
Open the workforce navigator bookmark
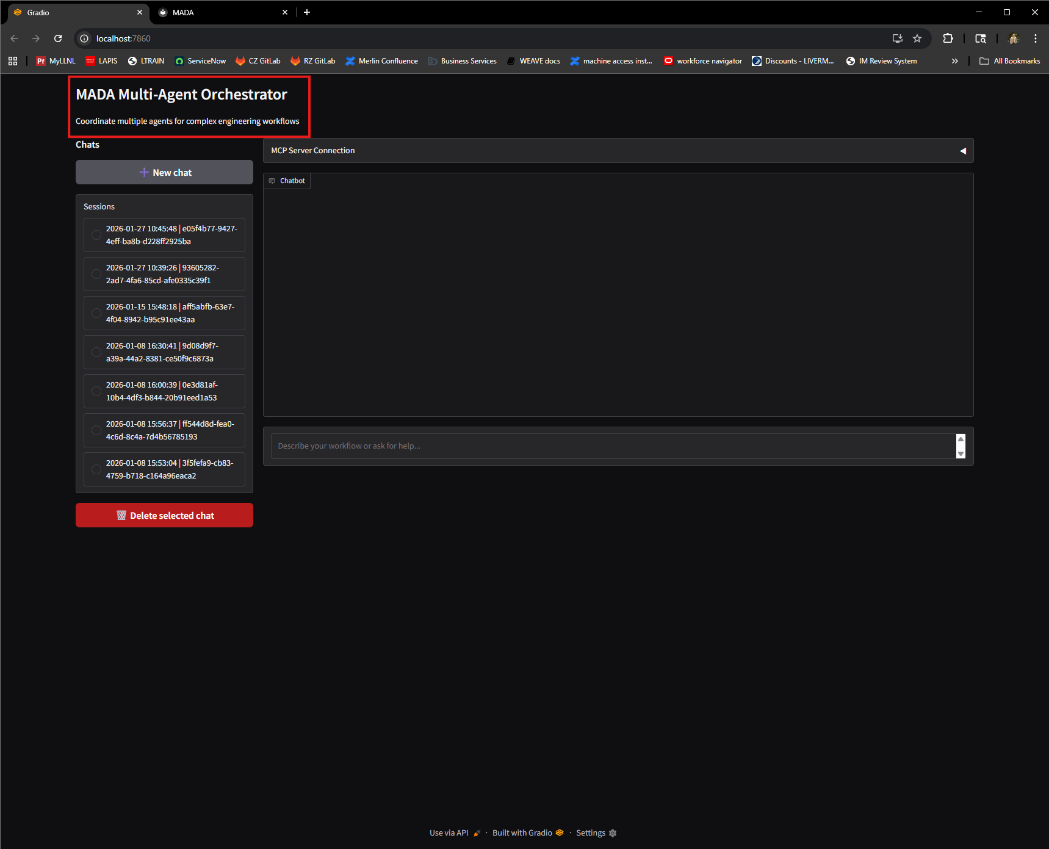[703, 61]
